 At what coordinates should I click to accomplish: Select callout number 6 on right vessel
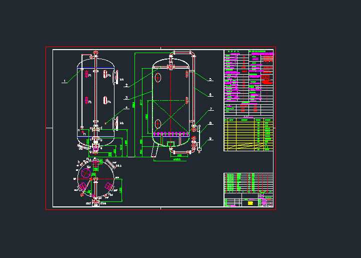point(210,95)
